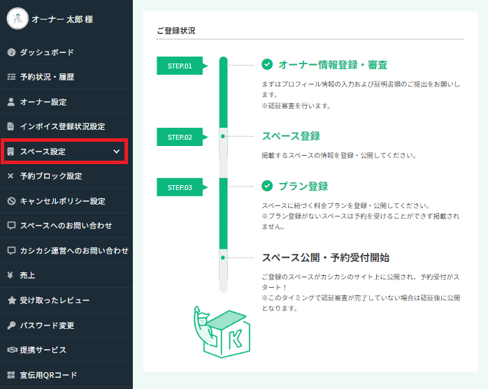Click the パスワード変更 key icon
488x389 pixels.
pyautogui.click(x=11, y=325)
